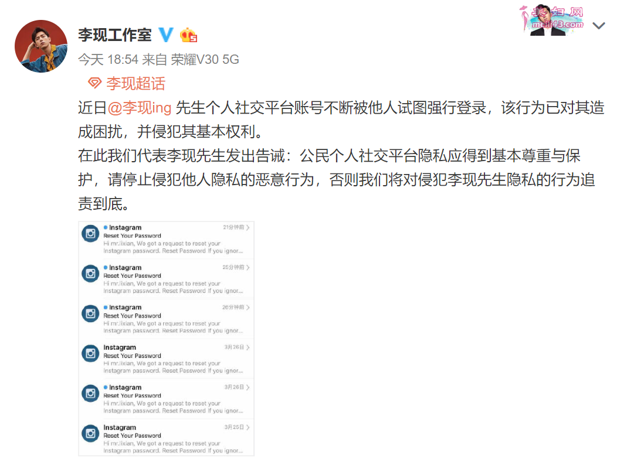The height and width of the screenshot is (464, 617).
Task: Click the crown membership badge icon
Action: pos(188,35)
